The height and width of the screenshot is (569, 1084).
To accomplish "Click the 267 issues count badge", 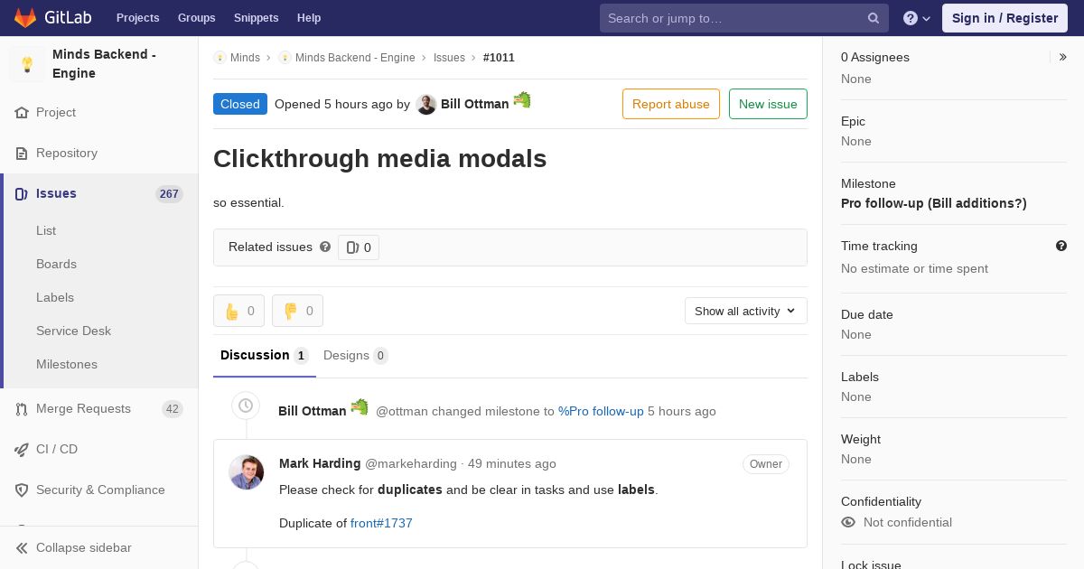I will [x=169, y=194].
